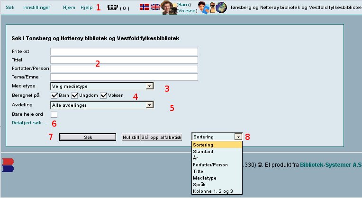This screenshot has width=362, height=198.
Task: Click the red and blue B logo
Action: (8, 165)
